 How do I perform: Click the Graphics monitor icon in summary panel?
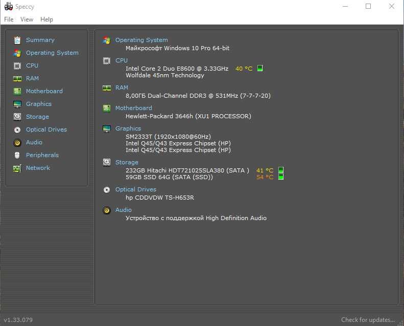tap(107, 128)
